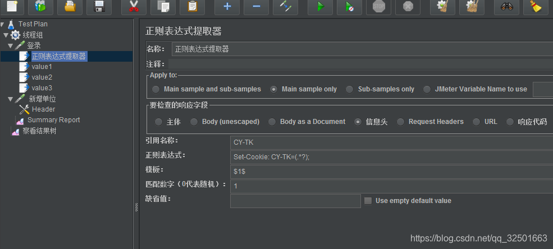Screen dimensions: 553x249
Task: Click the Shutdown X toolbar icon
Action: [408, 7]
